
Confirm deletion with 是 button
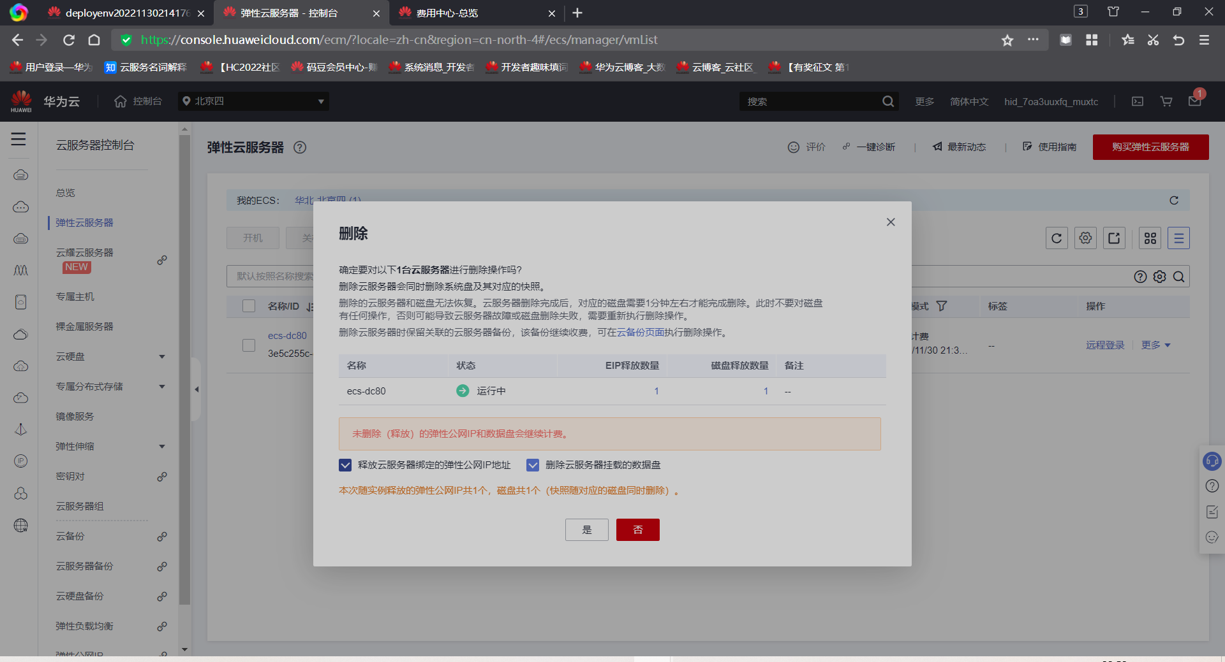pyautogui.click(x=587, y=529)
